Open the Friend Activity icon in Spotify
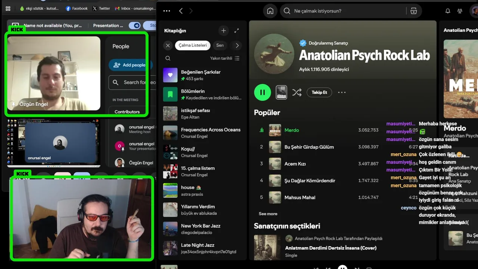The image size is (478, 269). (x=460, y=11)
